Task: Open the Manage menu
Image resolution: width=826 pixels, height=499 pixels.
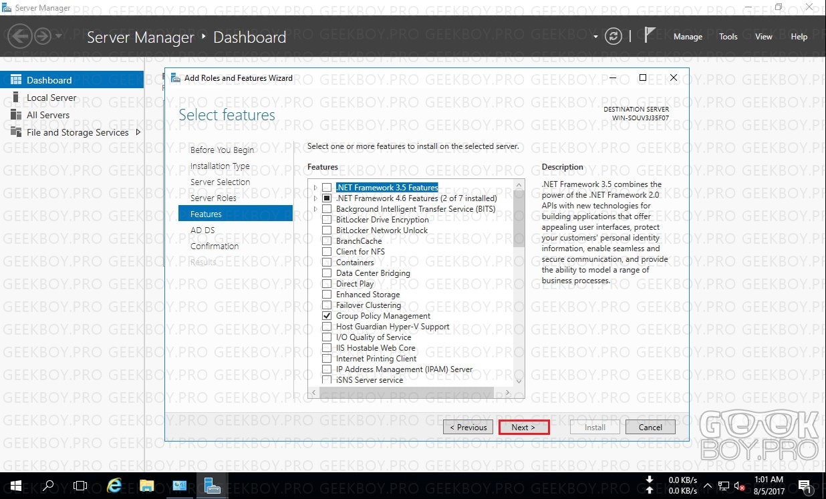Action: (x=688, y=37)
